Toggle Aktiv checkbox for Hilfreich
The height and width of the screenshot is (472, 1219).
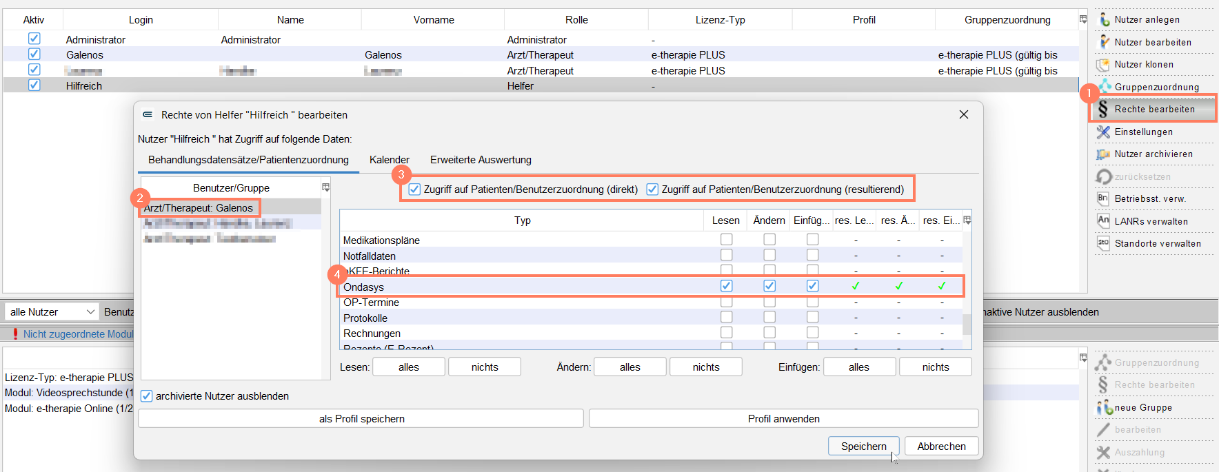(34, 85)
